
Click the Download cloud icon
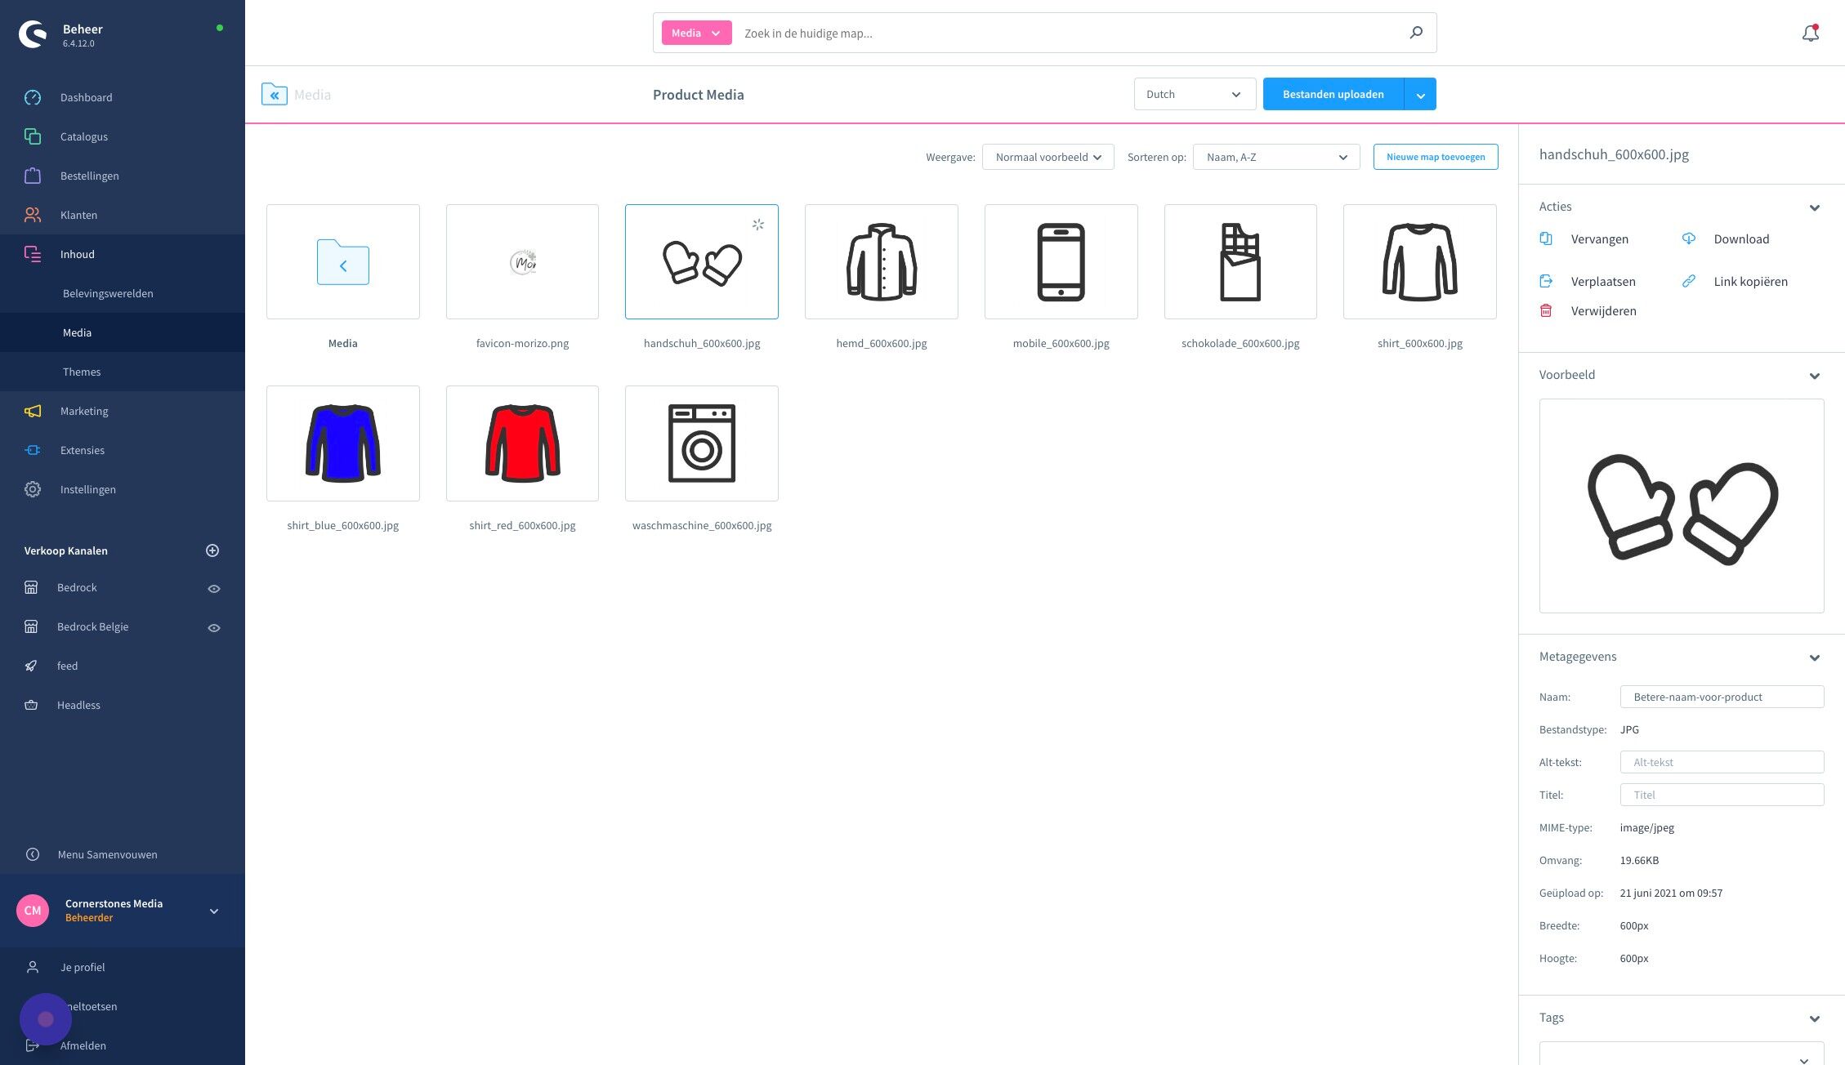[1689, 238]
